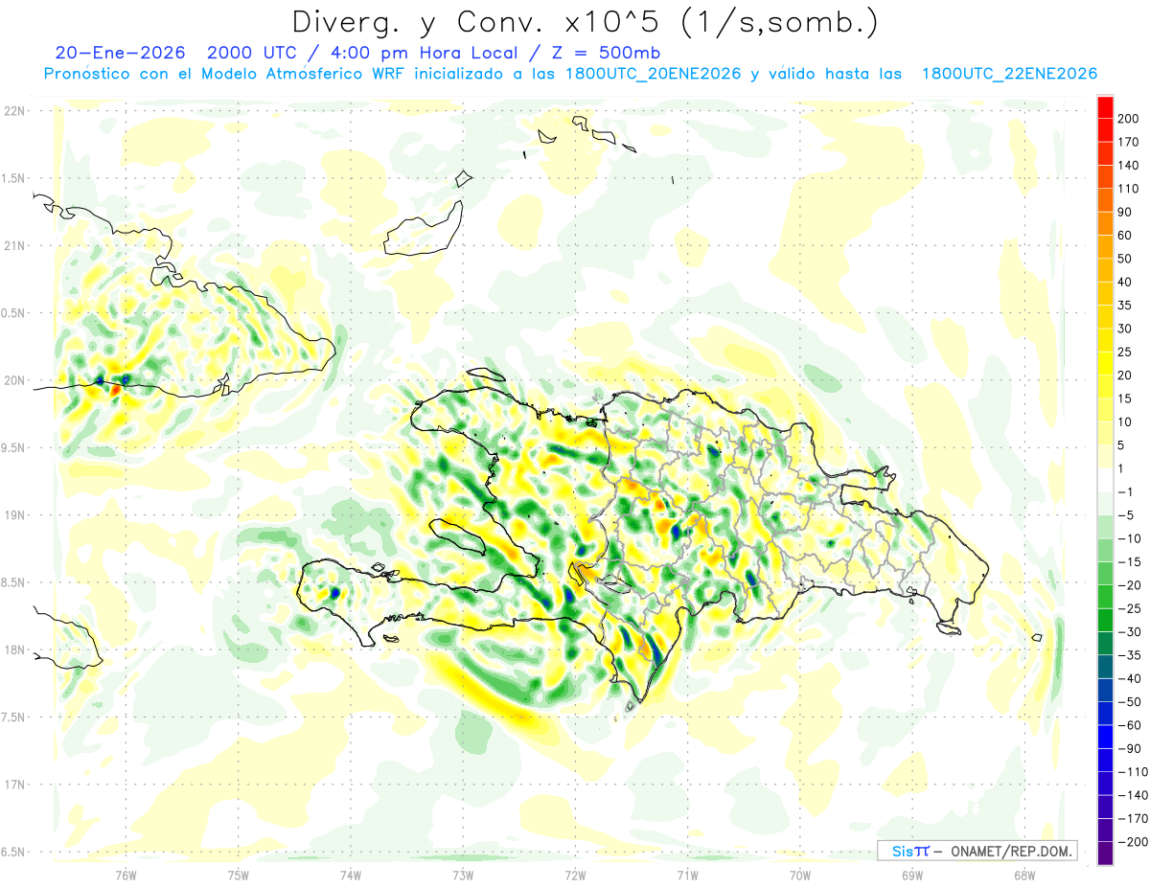
Task: Click the 'ONAMET/REP.DOM.' credit label
Action: (x=1010, y=851)
